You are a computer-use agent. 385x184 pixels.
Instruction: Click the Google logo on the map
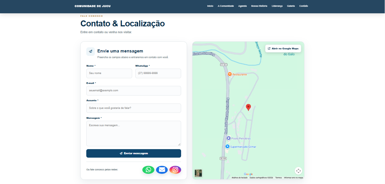(248, 174)
